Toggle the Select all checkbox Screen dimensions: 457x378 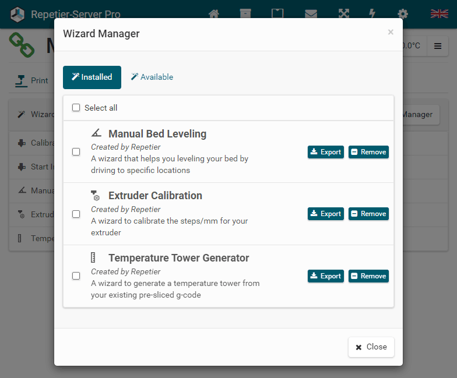point(76,108)
